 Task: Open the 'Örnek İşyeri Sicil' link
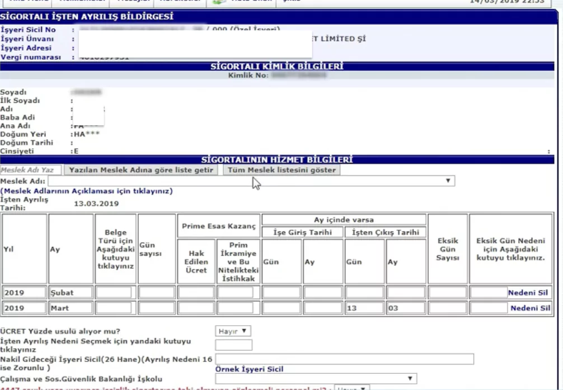pyautogui.click(x=249, y=369)
